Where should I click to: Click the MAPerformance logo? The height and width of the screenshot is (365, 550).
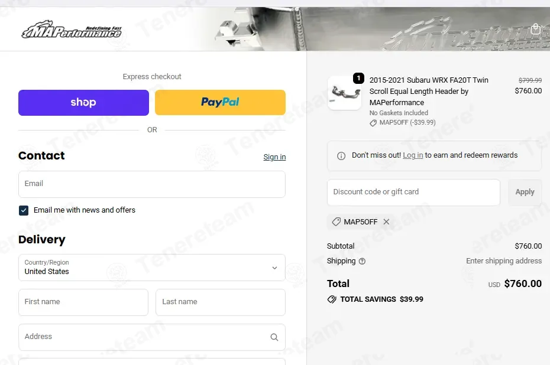click(x=72, y=30)
